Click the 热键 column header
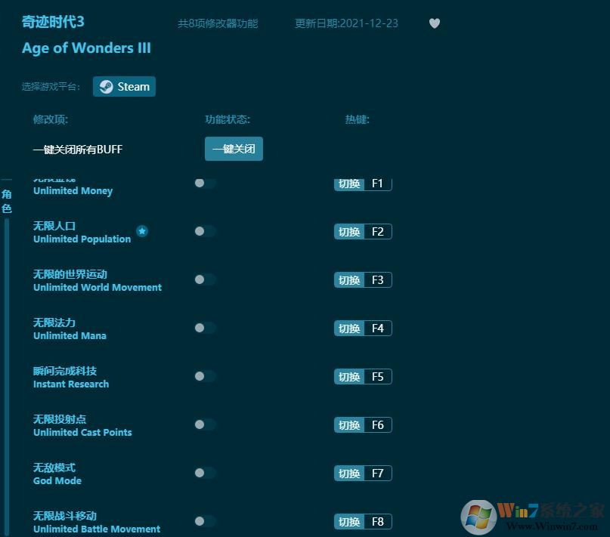Viewport: 610px width, 537px height. coord(357,119)
